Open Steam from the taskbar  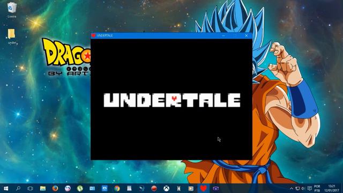point(141,188)
